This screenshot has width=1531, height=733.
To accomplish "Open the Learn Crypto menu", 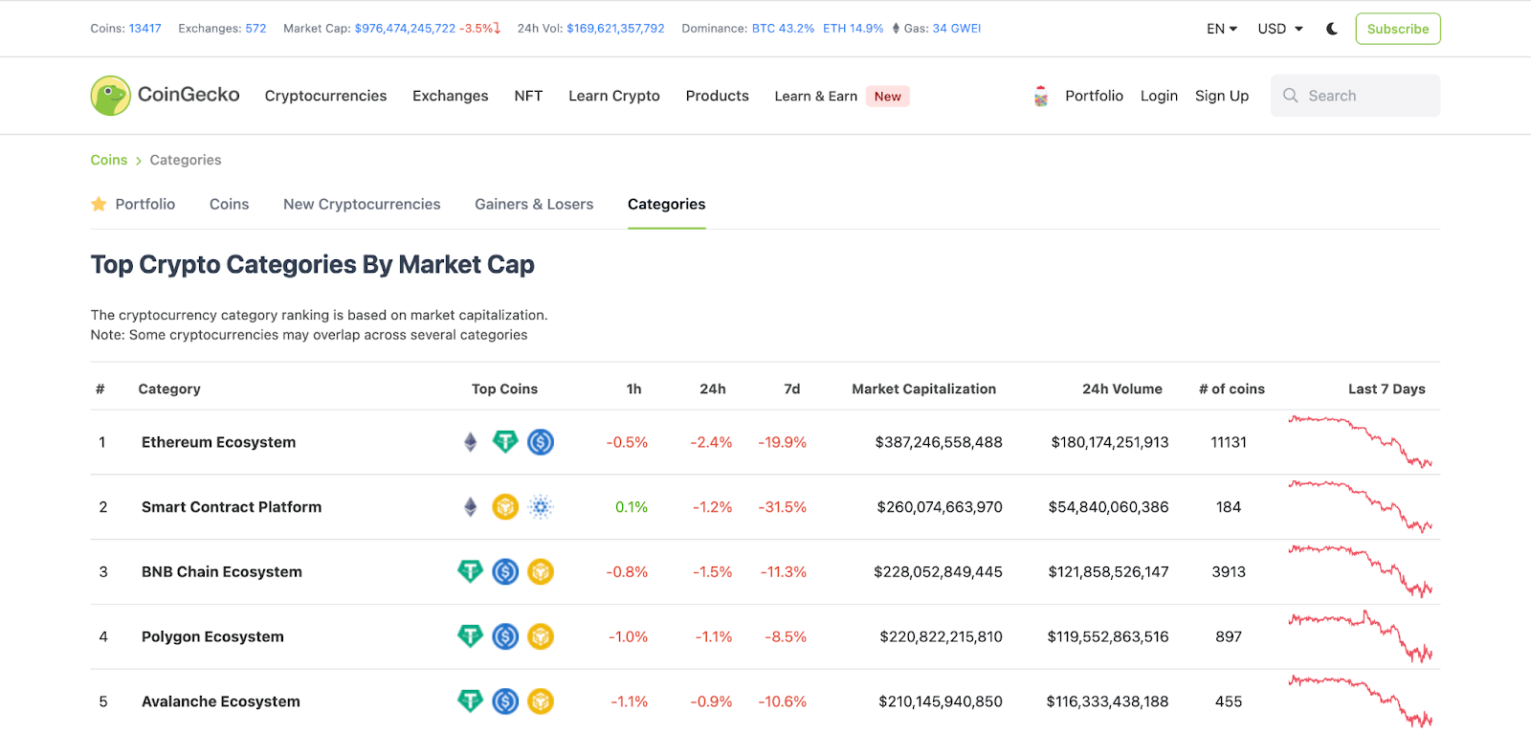I will [614, 96].
